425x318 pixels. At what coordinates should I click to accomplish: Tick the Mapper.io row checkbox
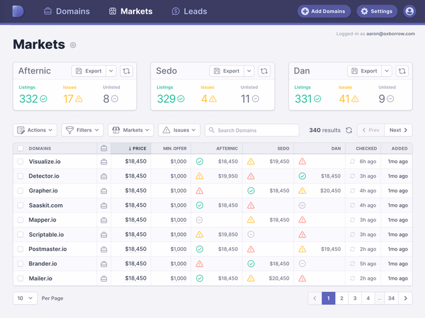tap(20, 220)
